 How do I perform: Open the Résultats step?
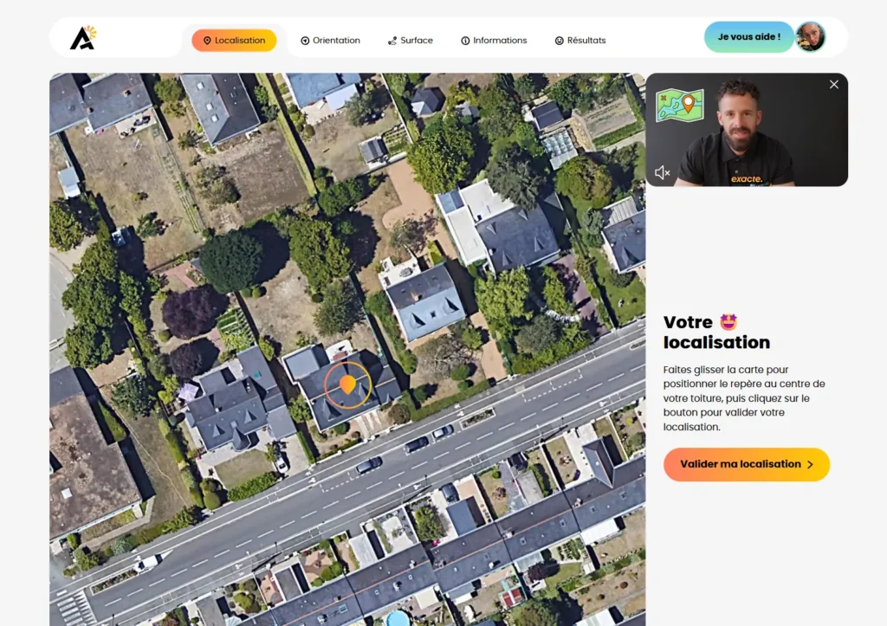[x=580, y=40]
